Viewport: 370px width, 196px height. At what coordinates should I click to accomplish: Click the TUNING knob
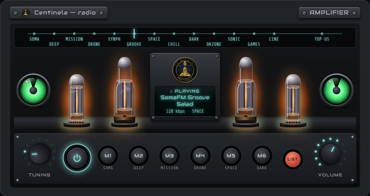(40, 154)
